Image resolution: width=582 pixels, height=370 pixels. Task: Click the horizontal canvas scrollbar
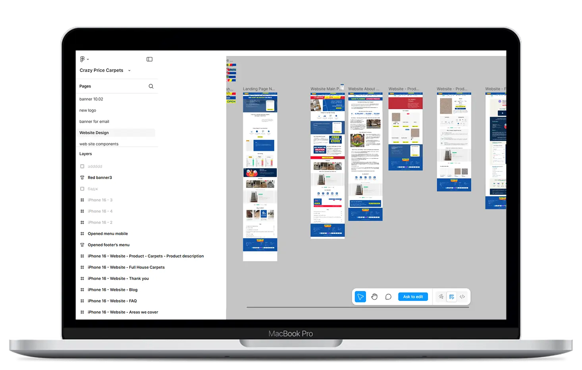click(358, 307)
